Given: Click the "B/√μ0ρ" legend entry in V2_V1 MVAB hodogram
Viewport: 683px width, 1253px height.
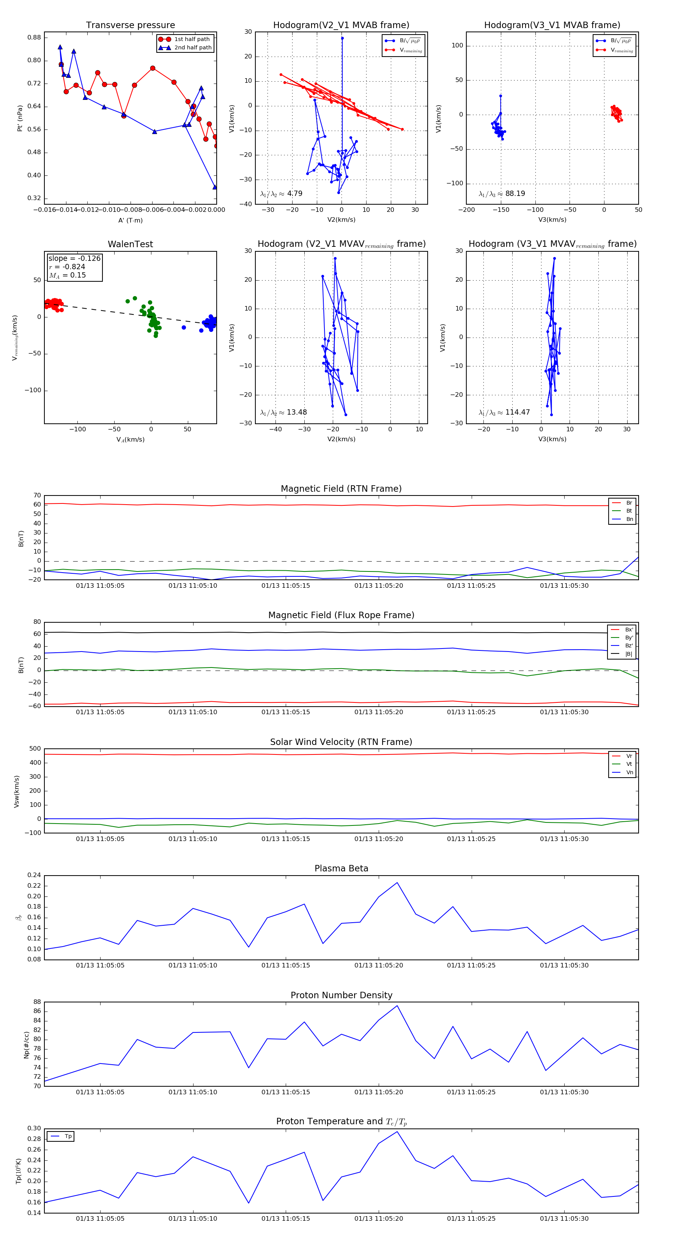Looking at the screenshot, I should [403, 41].
